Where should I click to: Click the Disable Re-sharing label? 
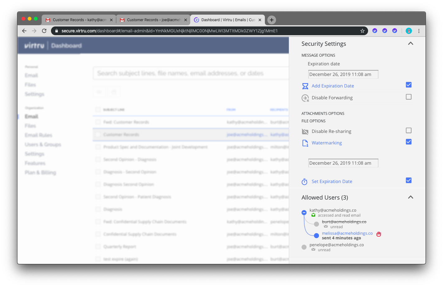click(x=331, y=131)
